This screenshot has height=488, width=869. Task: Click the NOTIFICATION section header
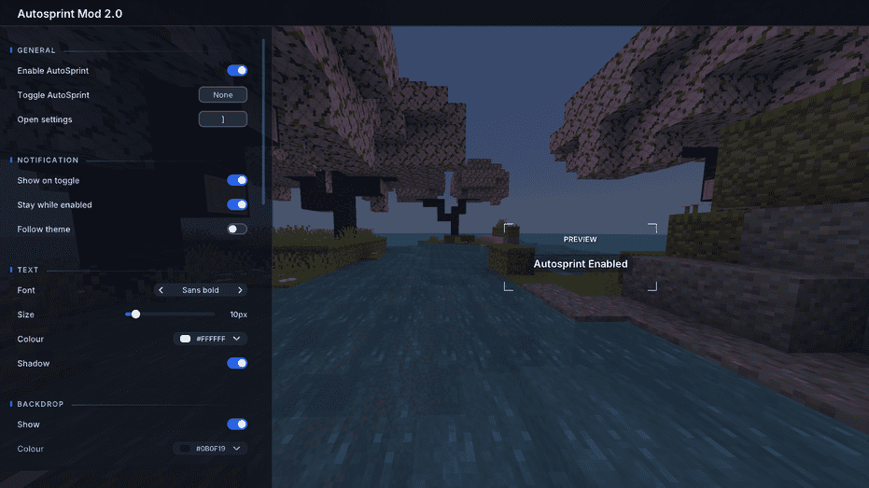click(48, 160)
